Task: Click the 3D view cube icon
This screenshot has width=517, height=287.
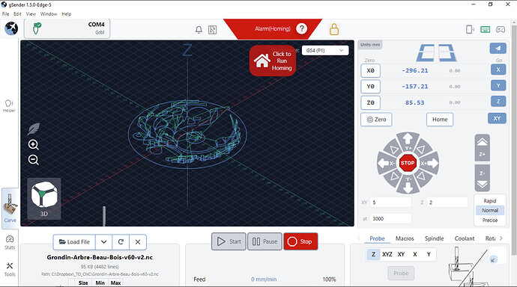Action: [44, 199]
